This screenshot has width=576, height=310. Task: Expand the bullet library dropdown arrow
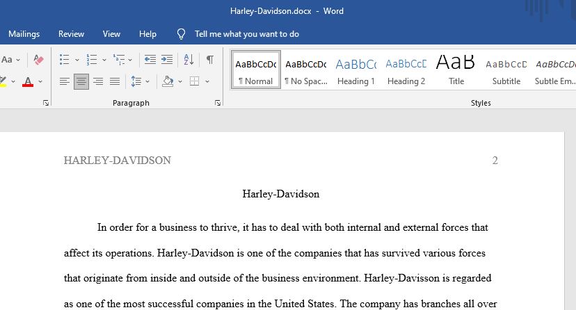[x=77, y=60]
